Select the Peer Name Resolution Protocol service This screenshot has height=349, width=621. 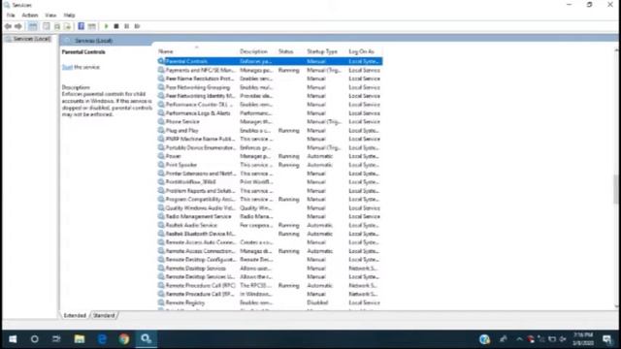click(270, 79)
